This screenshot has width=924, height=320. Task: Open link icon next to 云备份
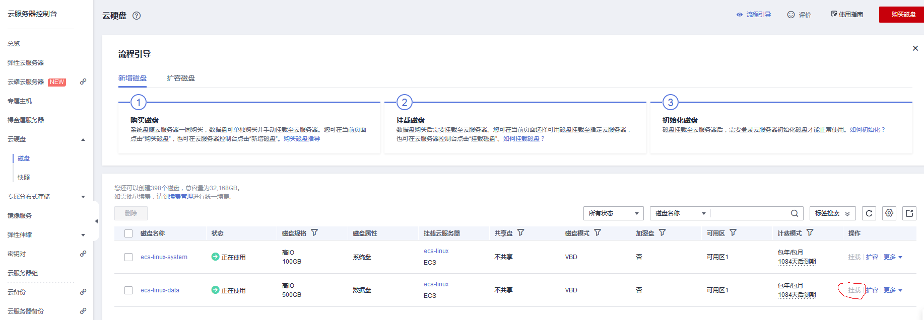point(83,292)
